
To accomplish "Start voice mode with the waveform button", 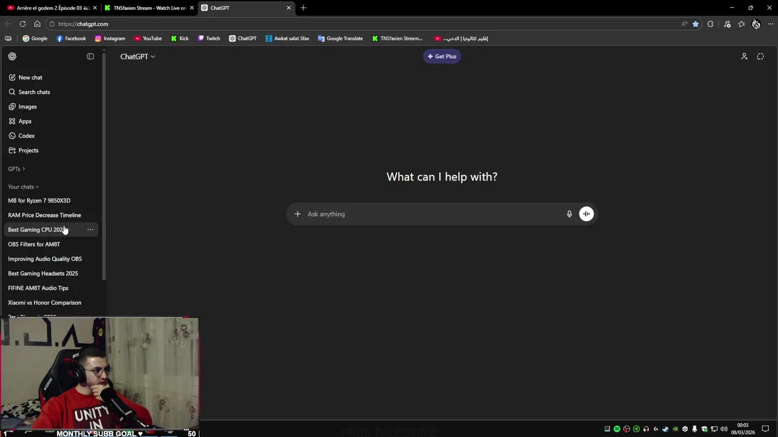I will [586, 214].
